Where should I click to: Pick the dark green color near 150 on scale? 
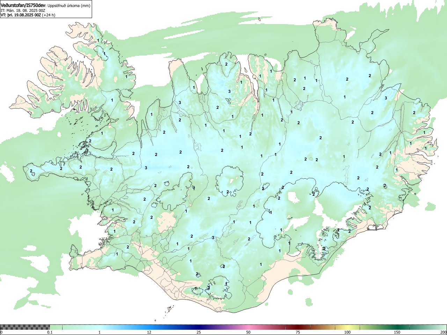(x=397, y=327)
